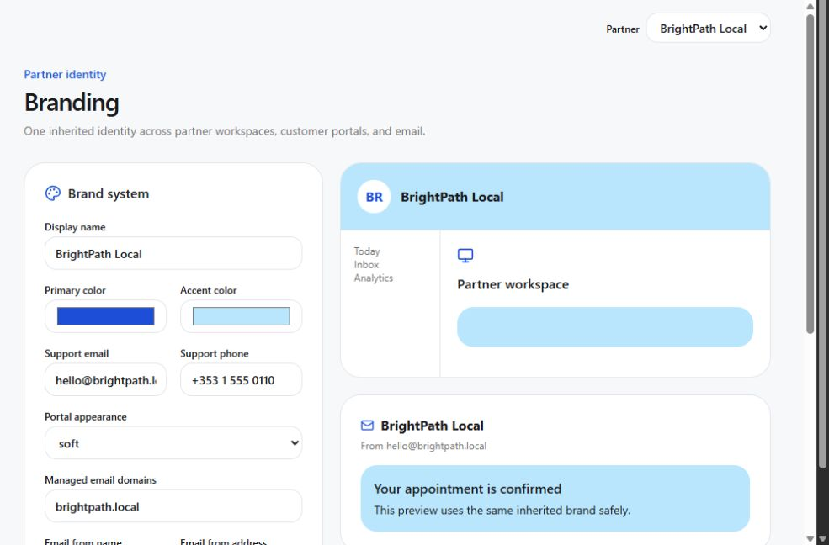829x545 pixels.
Task: Select Today in the preview sidebar
Action: pos(367,251)
